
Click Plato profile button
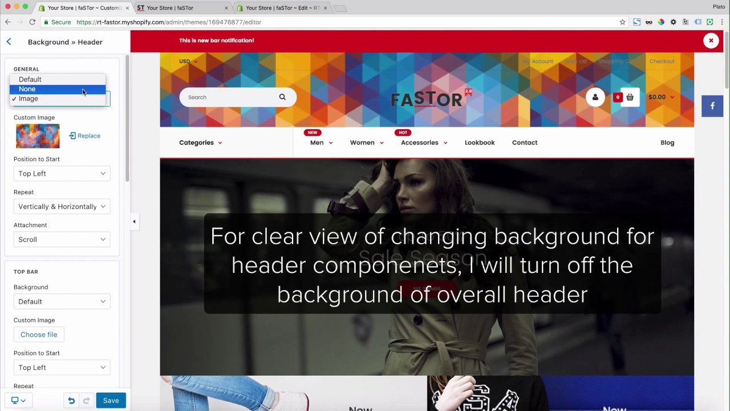(x=719, y=7)
